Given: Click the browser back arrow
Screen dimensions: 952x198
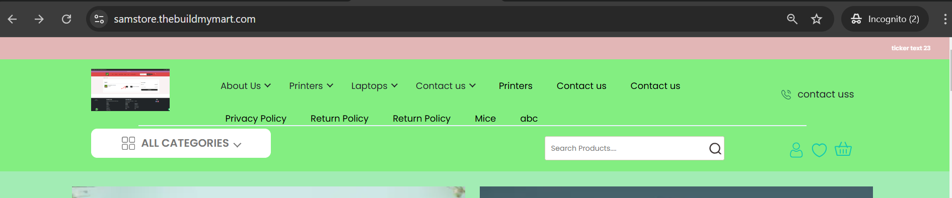Looking at the screenshot, I should [x=13, y=19].
